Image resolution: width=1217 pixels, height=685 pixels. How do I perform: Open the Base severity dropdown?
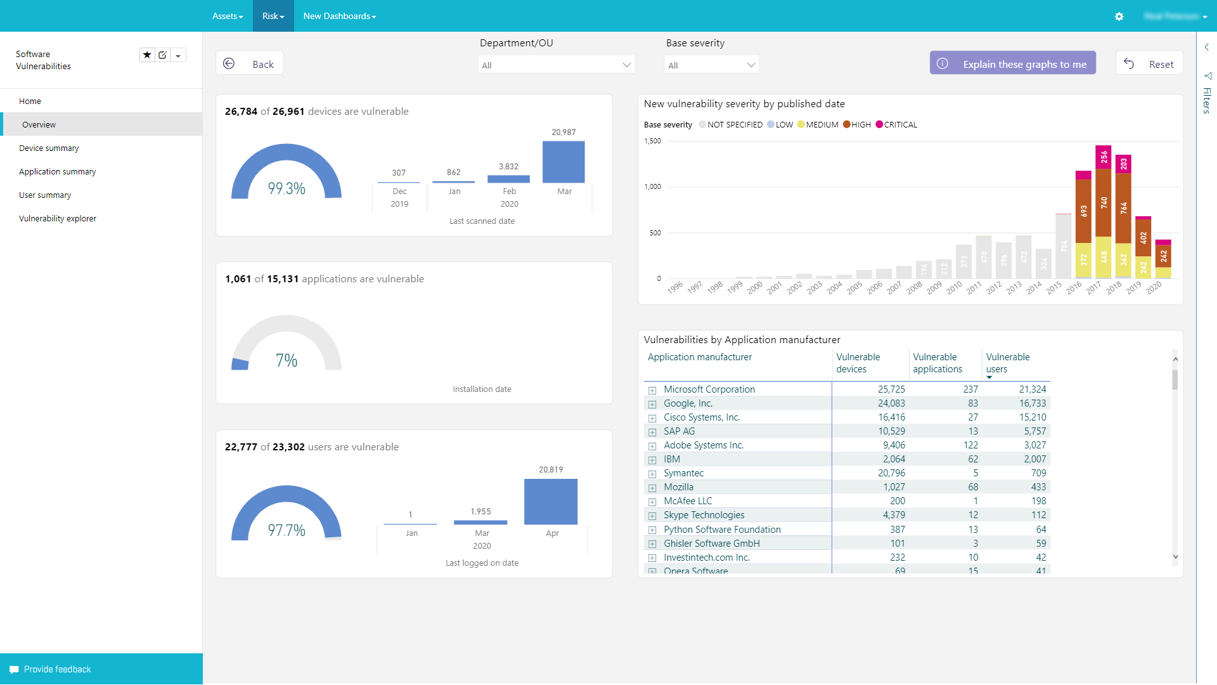click(711, 65)
